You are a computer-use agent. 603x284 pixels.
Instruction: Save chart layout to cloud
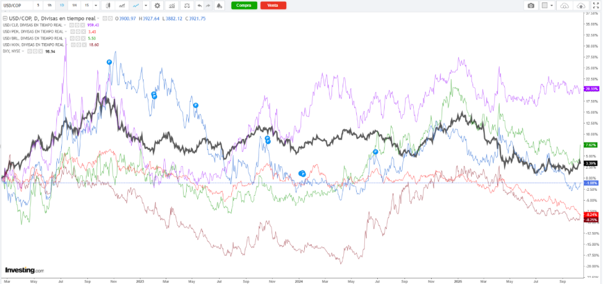581,6
